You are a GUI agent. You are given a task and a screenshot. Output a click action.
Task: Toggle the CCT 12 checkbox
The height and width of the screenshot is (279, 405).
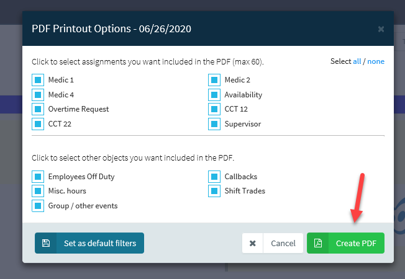(x=214, y=109)
